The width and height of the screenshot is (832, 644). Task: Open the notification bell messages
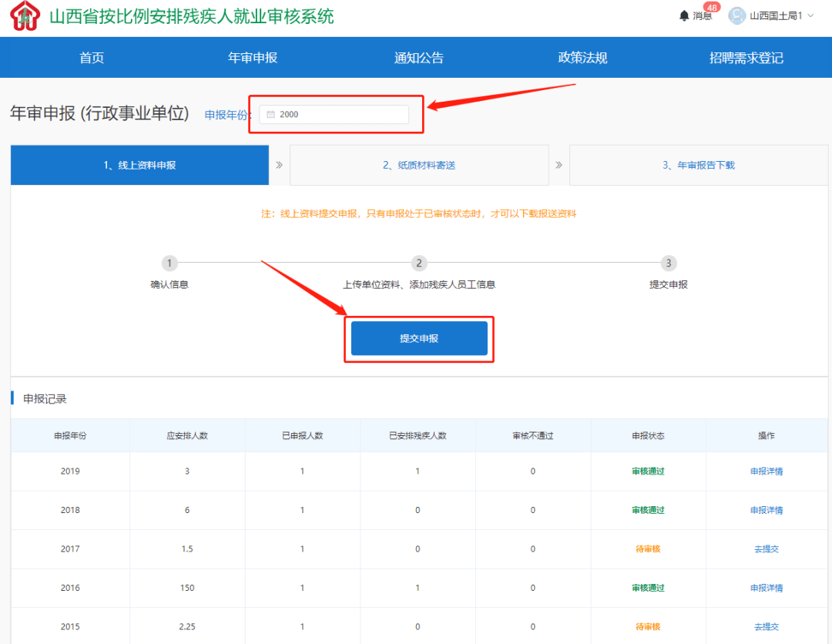pyautogui.click(x=684, y=16)
